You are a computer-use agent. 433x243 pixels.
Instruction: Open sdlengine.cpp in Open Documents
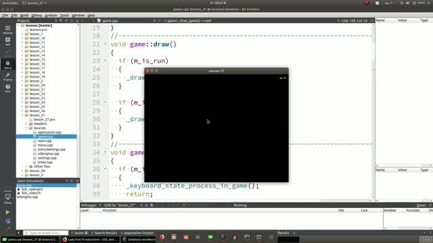27,196
